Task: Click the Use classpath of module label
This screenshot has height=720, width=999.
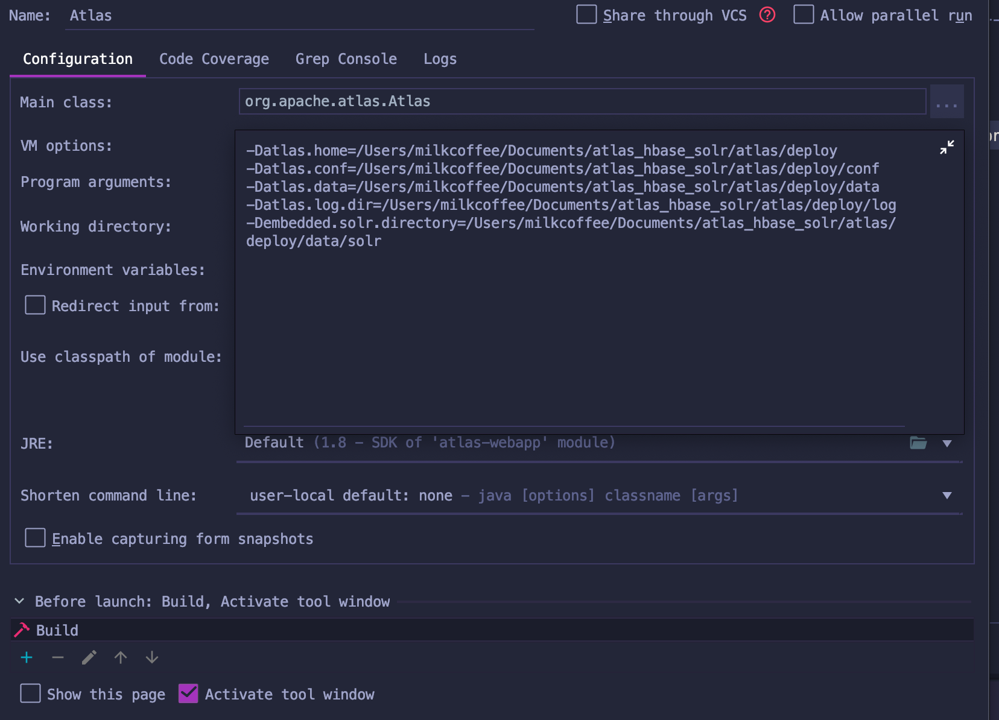Action: pos(121,357)
